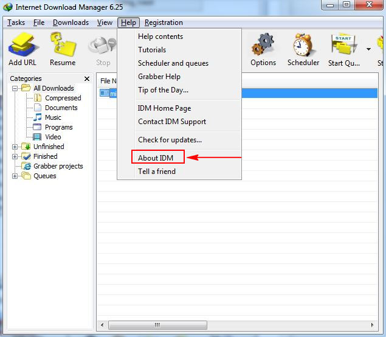
Task: Select the Compressed category icon
Action: click(x=38, y=98)
